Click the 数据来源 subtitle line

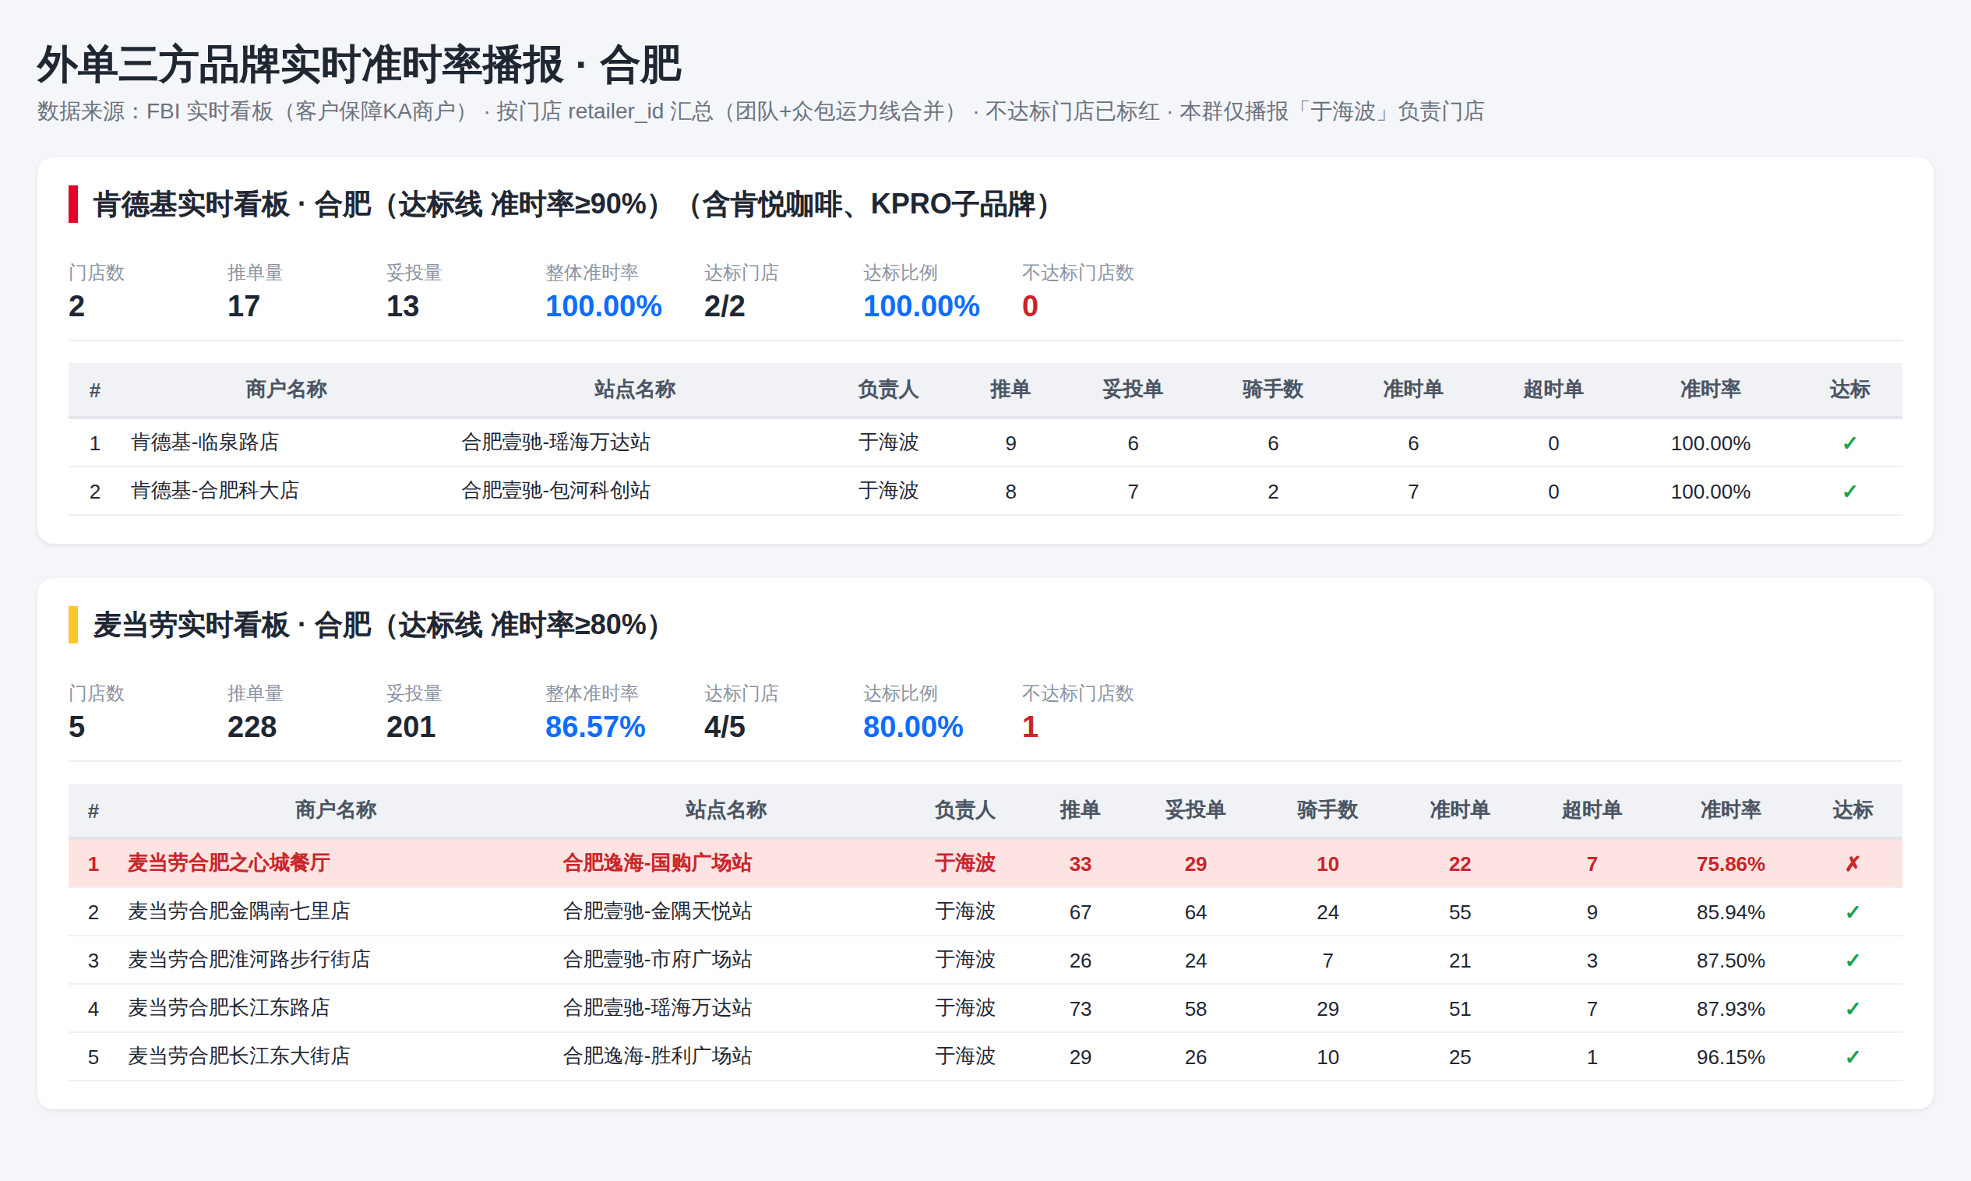pyautogui.click(x=760, y=111)
